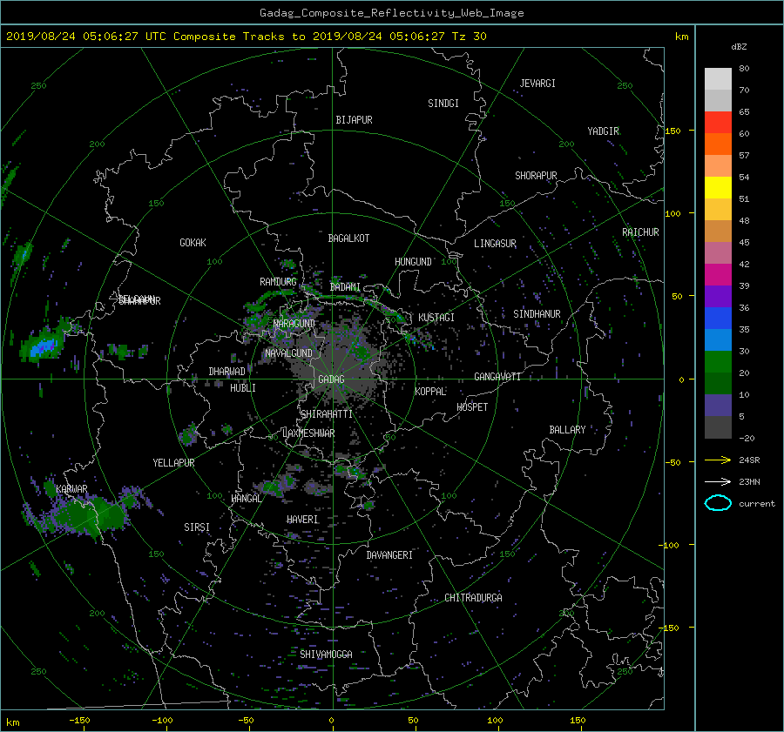Click the DHARWAD city label
Viewport: 784px width, 732px height.
227,372
